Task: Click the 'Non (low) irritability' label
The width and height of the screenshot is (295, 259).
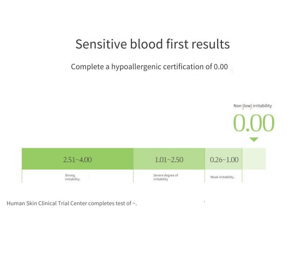Action: [x=253, y=106]
